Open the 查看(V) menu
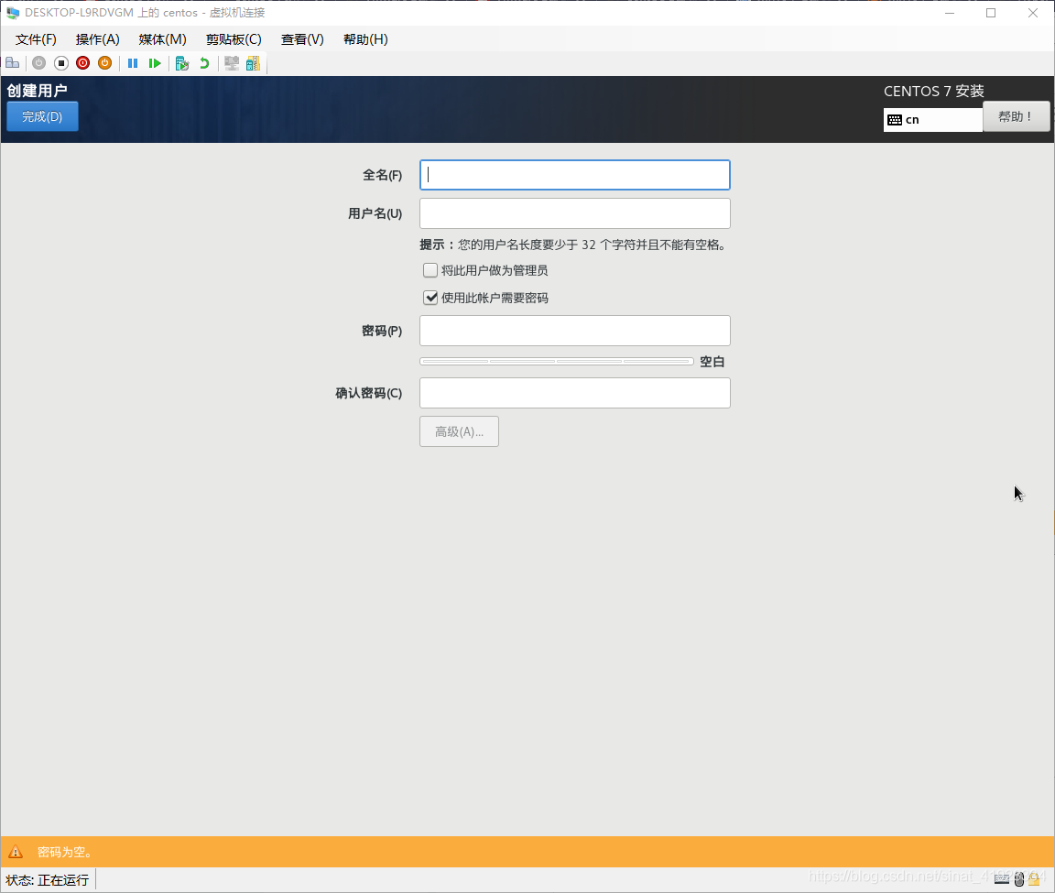1055x893 pixels. point(302,39)
